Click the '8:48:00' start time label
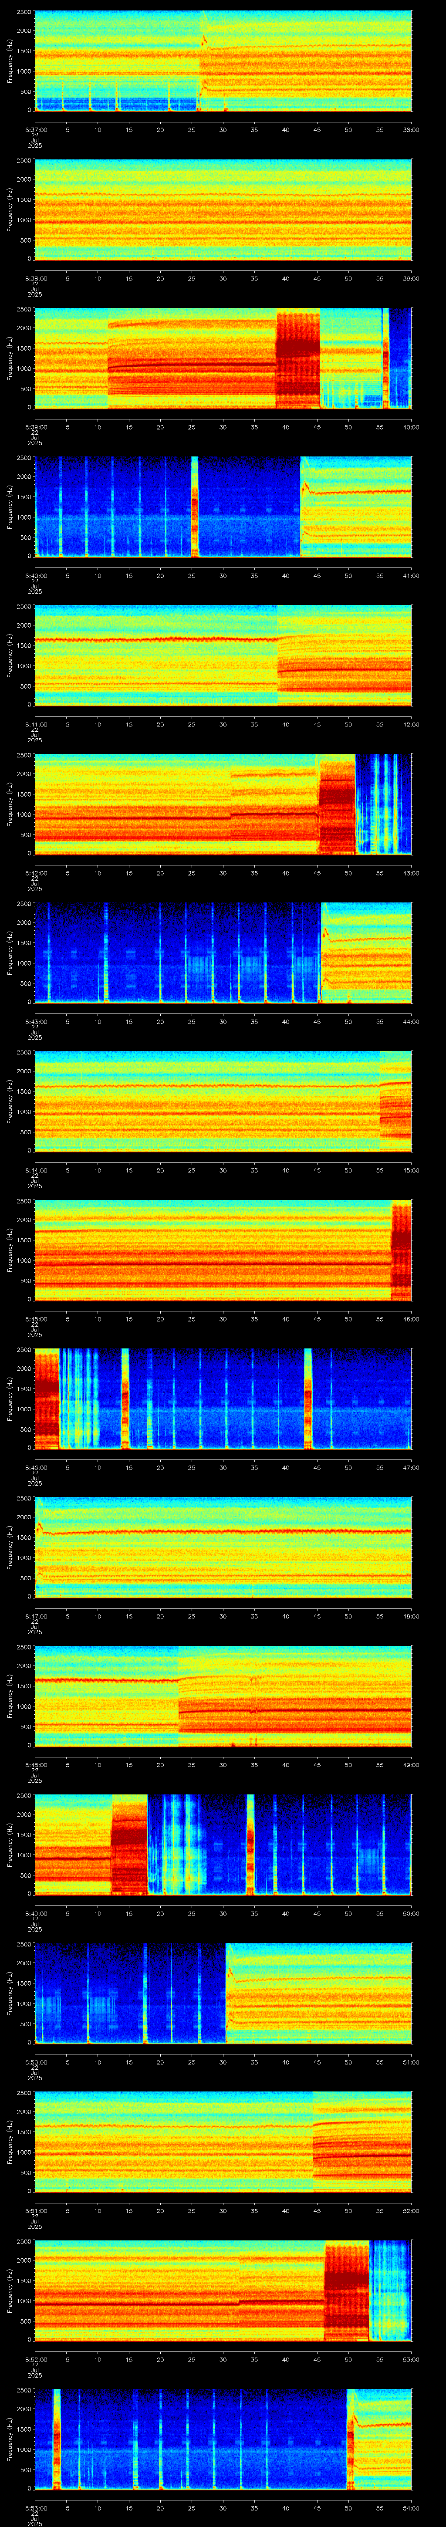Screen dimensions: 446x2527 [x=35, y=1764]
